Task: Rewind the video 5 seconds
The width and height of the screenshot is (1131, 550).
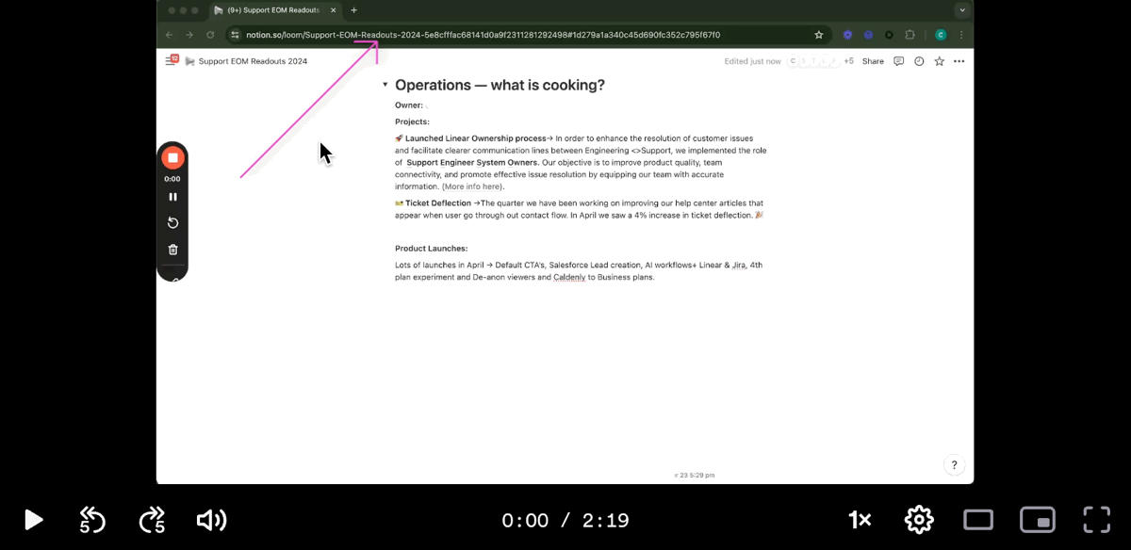Action: tap(91, 520)
